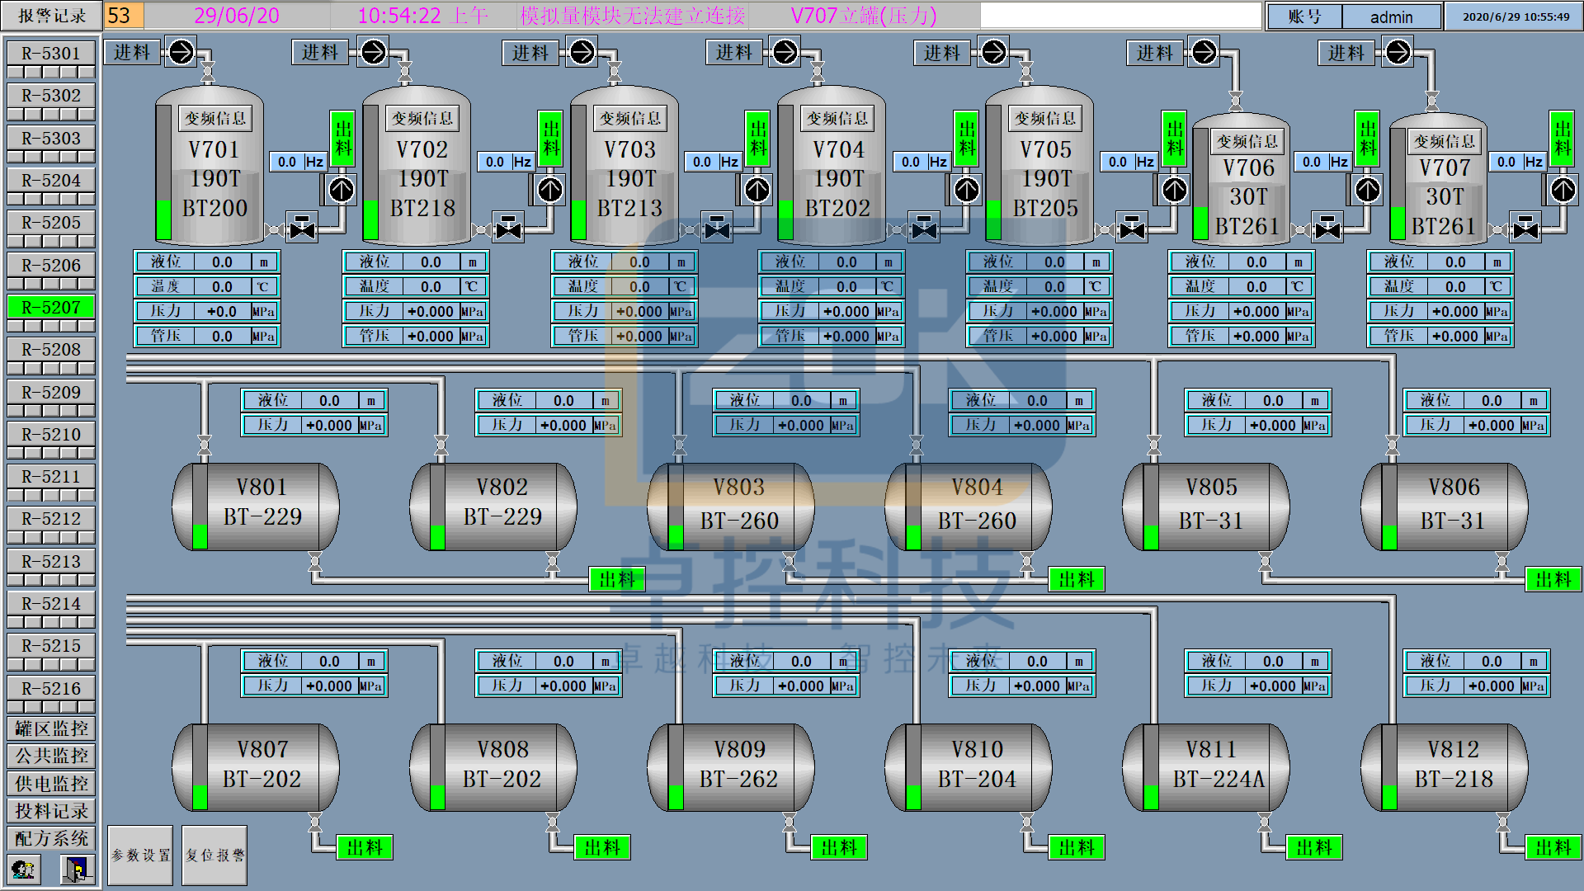Click the V704 feed pump icon
1584x891 pixels.
tap(785, 53)
